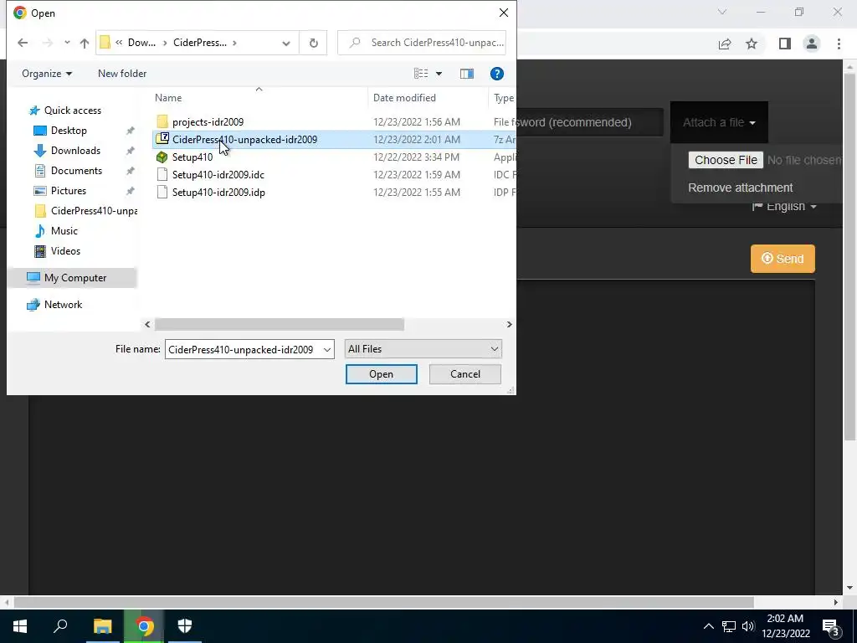Image resolution: width=857 pixels, height=643 pixels.
Task: Show the preview pane
Action: click(x=467, y=74)
